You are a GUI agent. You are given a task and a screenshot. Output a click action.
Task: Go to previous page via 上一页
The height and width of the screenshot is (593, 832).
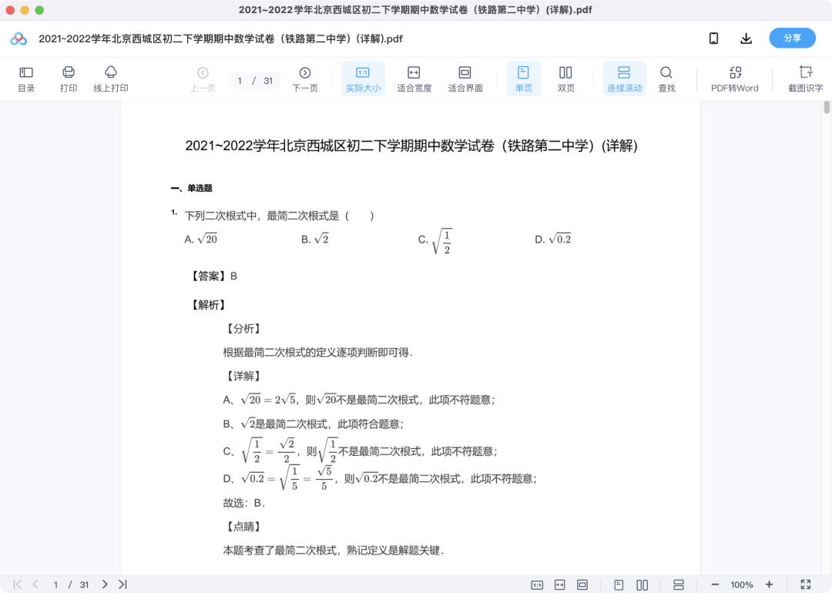(x=203, y=79)
